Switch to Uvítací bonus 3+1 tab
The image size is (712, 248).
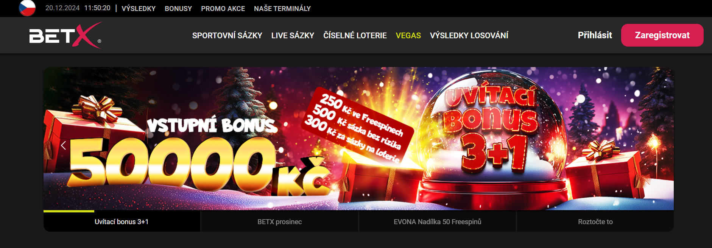click(x=122, y=221)
